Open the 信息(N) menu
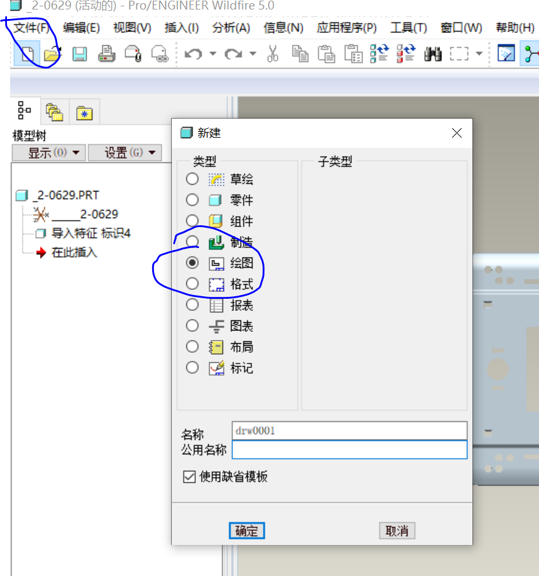 pos(283,27)
